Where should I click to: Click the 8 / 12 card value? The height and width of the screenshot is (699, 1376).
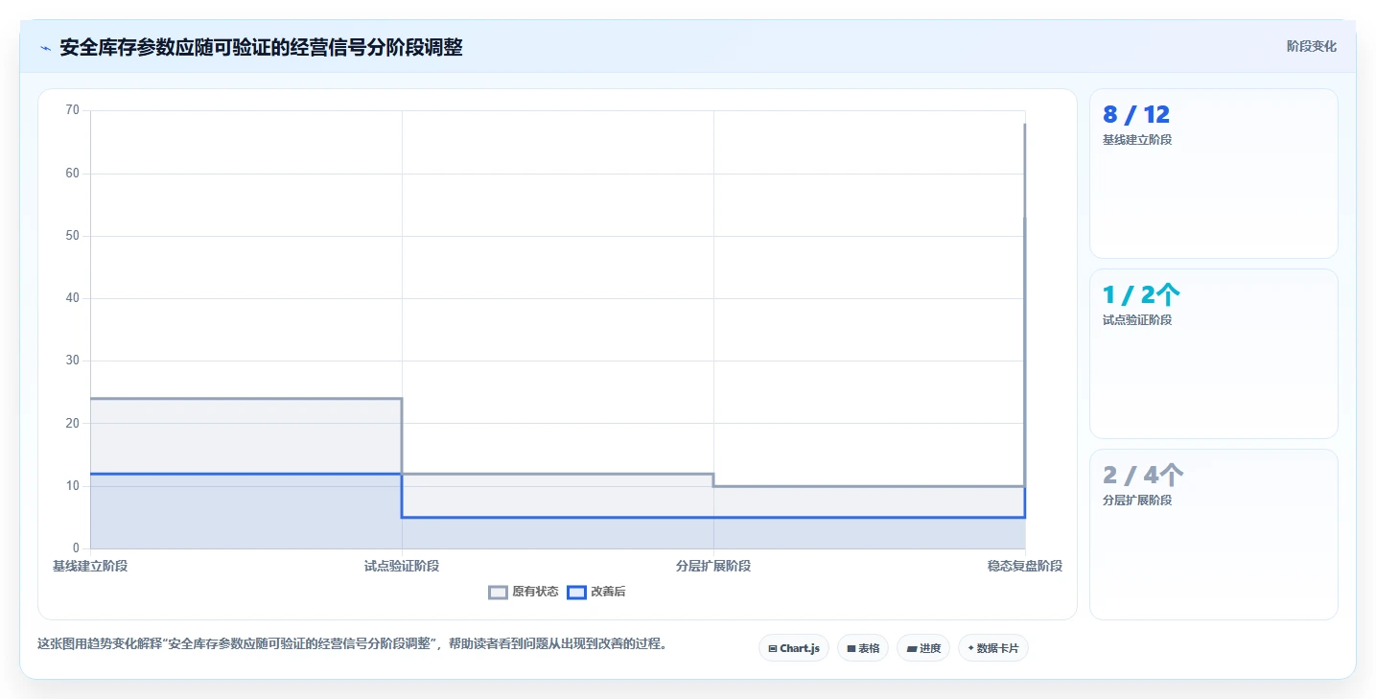[x=1136, y=115]
